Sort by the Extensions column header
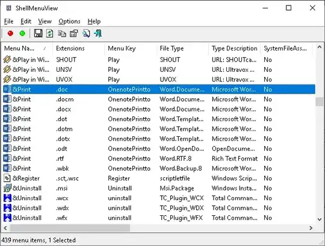 (x=78, y=48)
